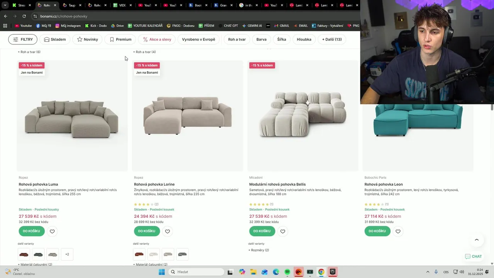Open the Barva filter dropdown

(x=261, y=39)
